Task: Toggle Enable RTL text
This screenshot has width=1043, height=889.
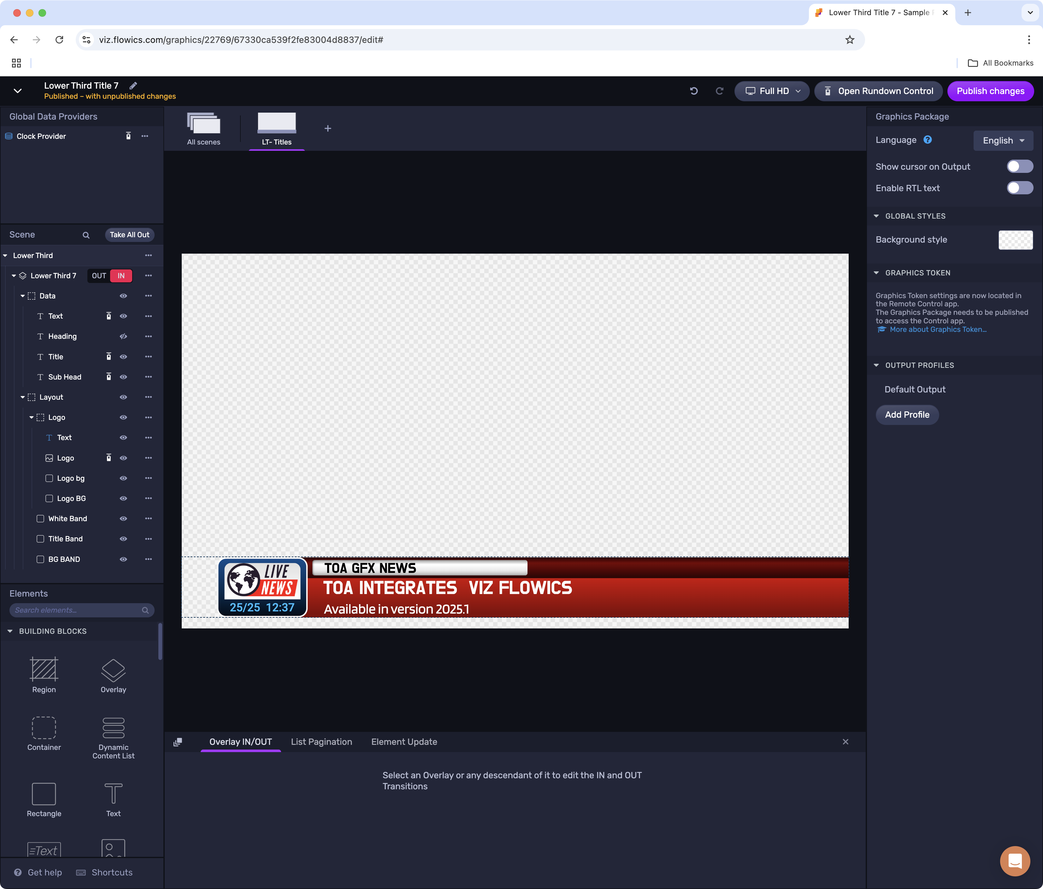Action: (x=1020, y=188)
